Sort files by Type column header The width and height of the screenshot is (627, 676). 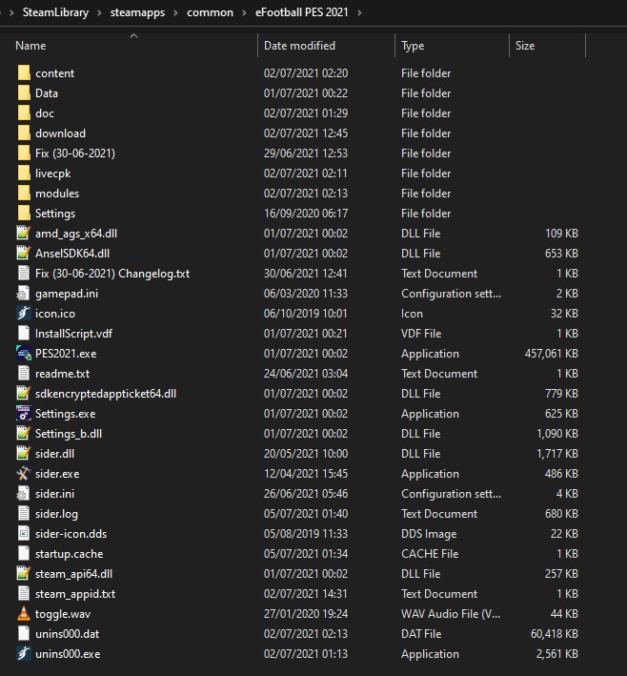coord(413,45)
